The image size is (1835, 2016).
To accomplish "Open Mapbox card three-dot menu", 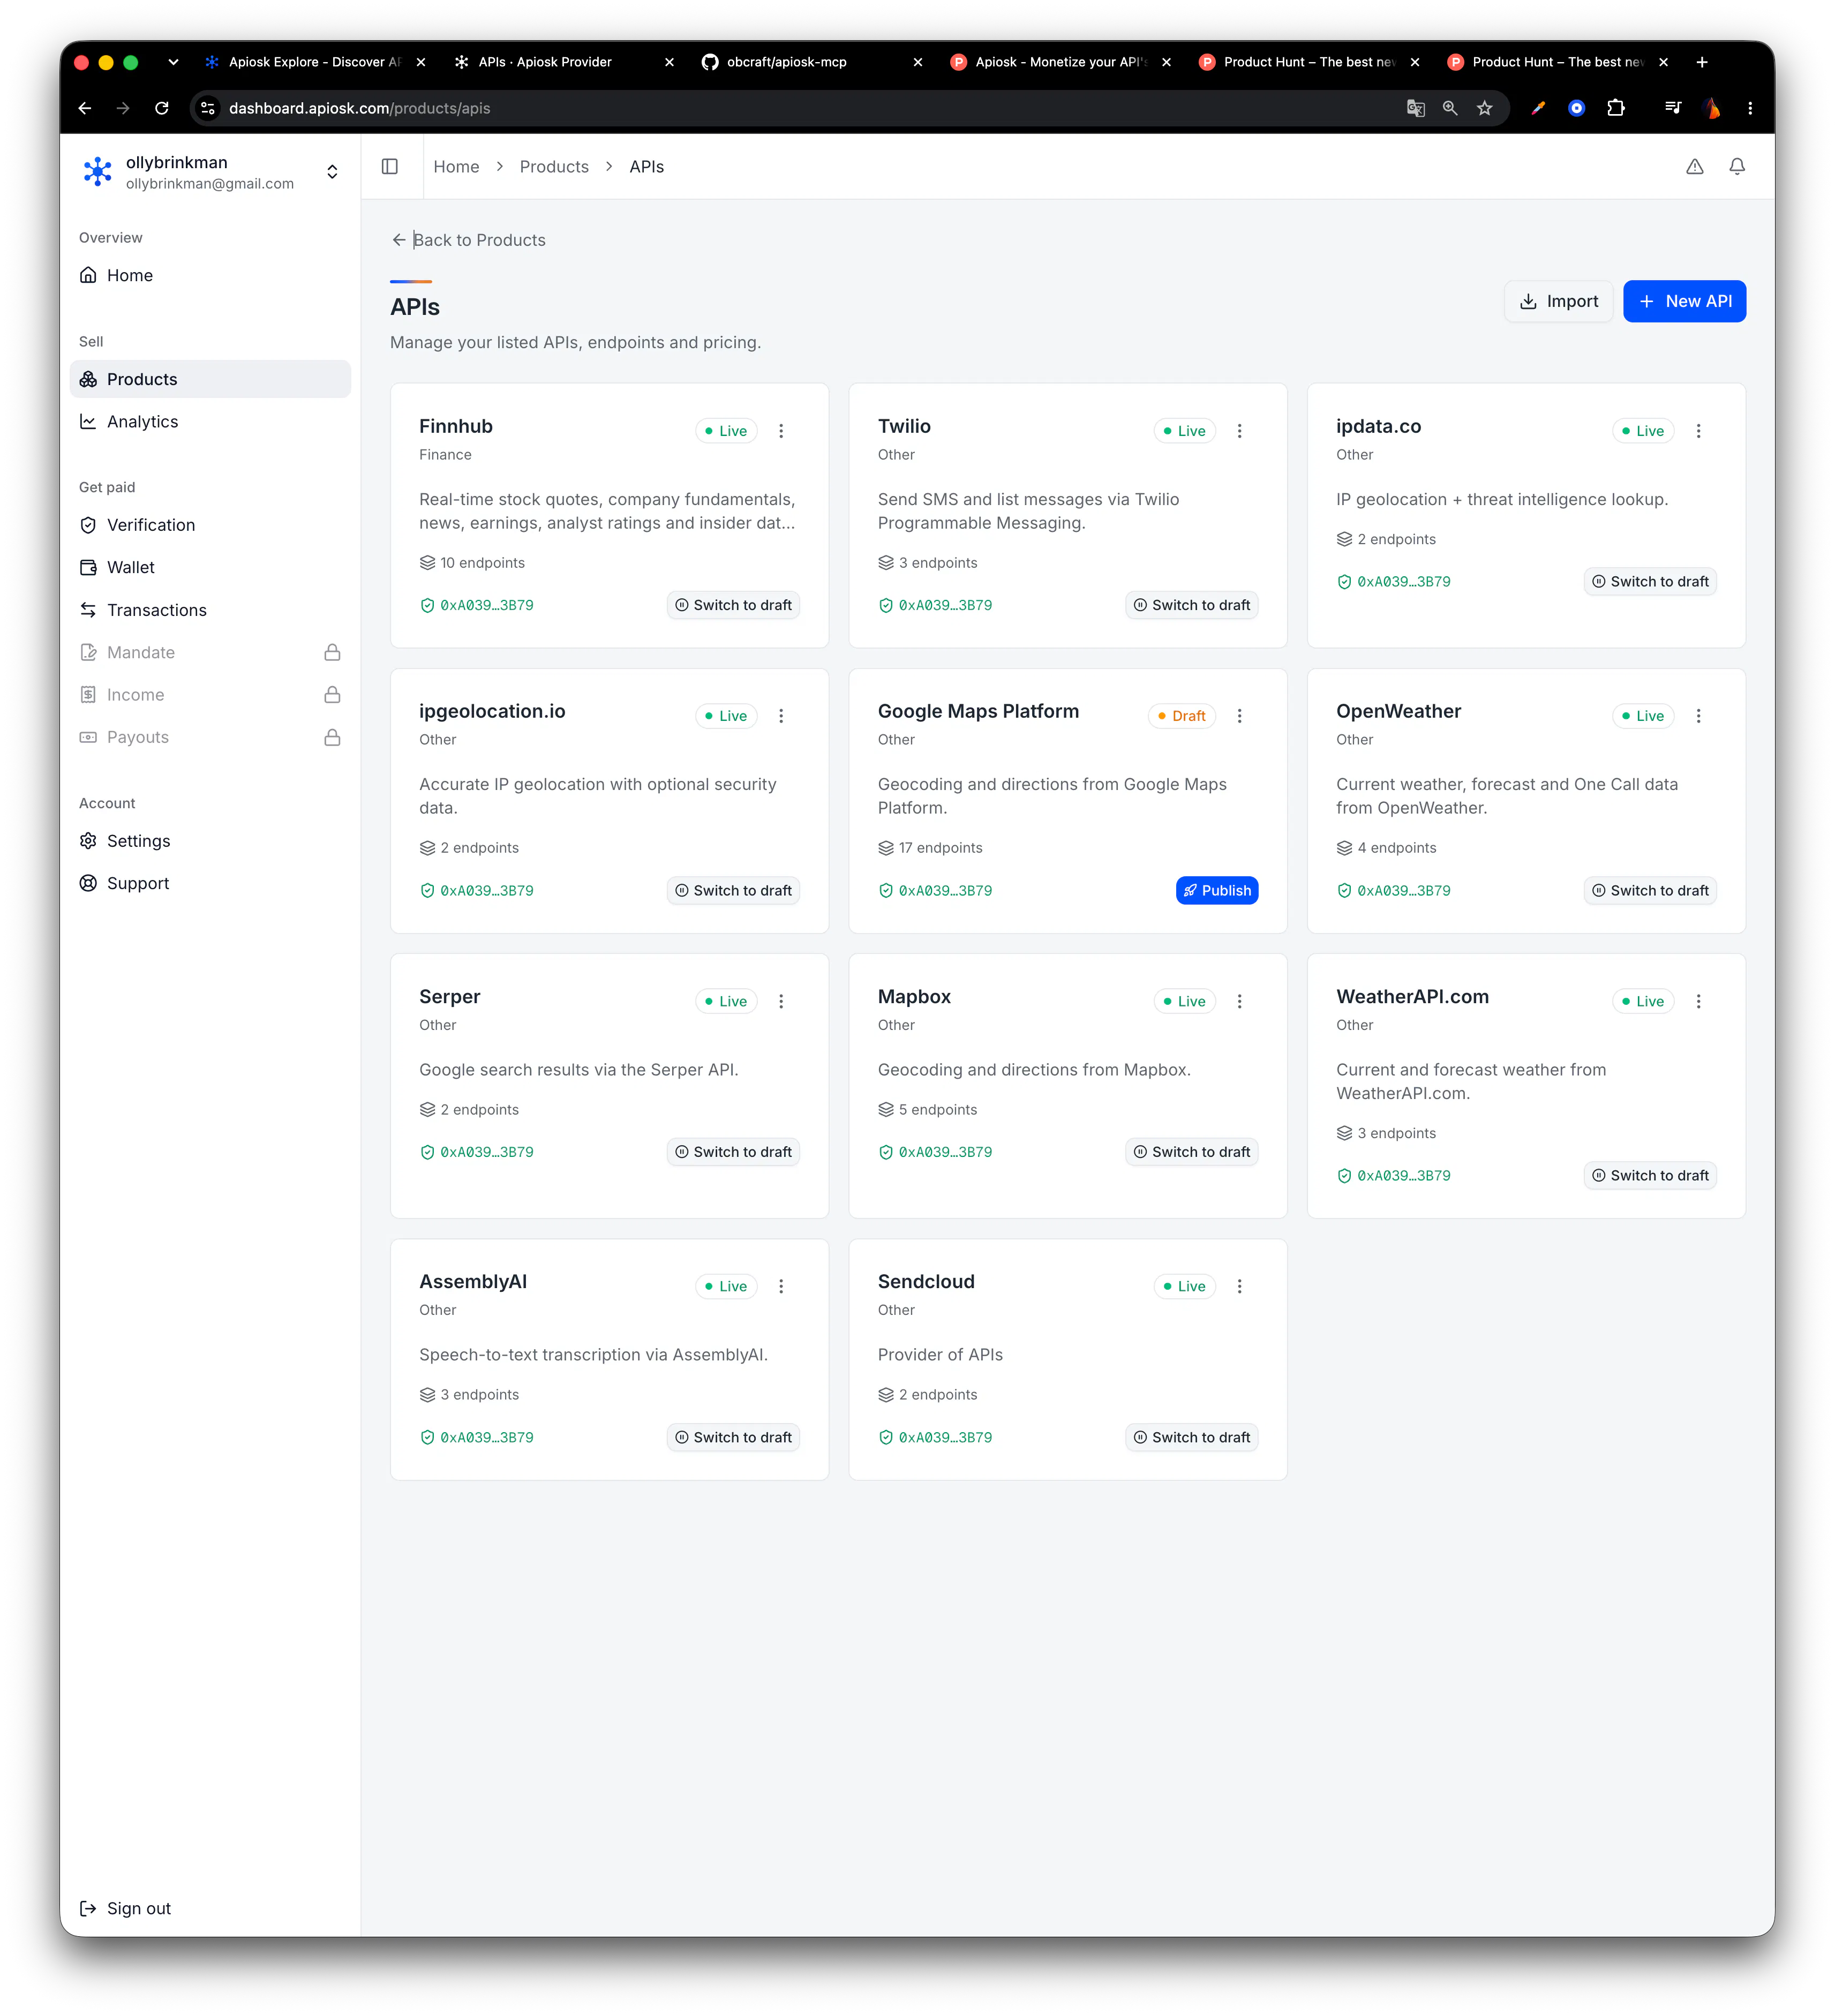I will 1239,1001.
